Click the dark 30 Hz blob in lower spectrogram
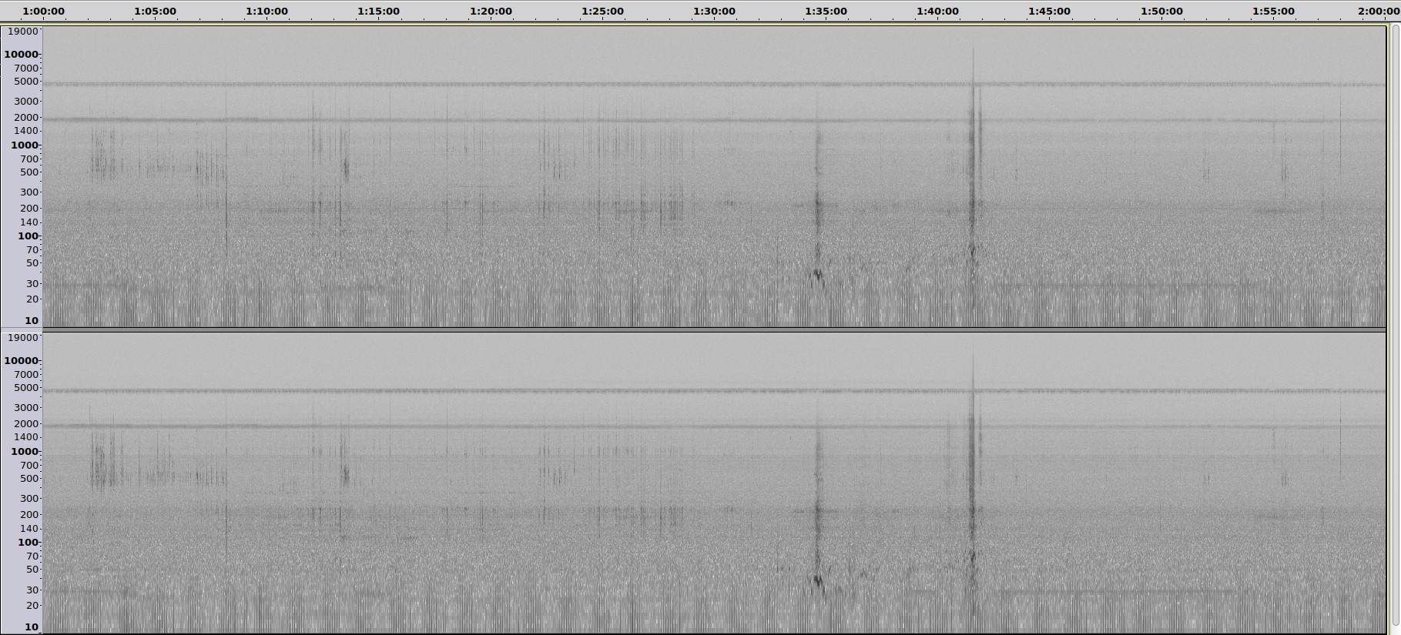This screenshot has width=1401, height=635. point(818,581)
